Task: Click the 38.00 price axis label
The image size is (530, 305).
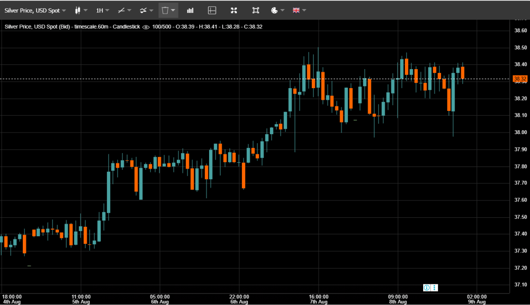Action: pos(520,132)
